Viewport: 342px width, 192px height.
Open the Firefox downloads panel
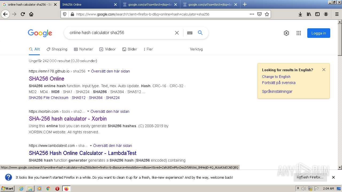pos(300,14)
